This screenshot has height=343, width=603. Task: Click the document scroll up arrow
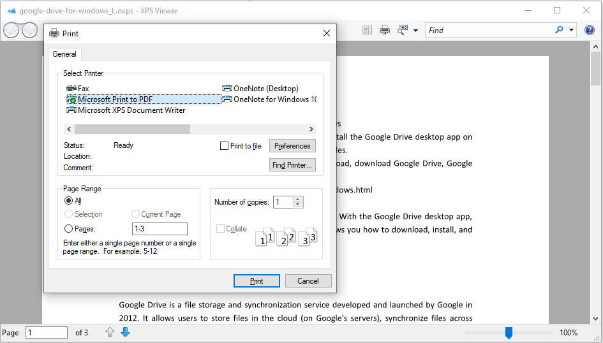[596, 46]
